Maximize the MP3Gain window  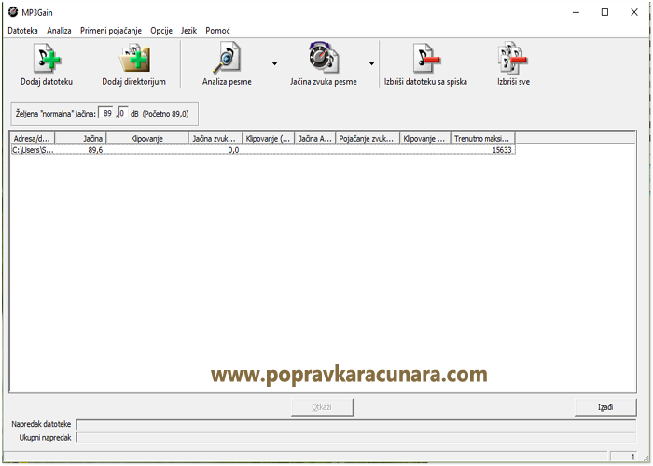pyautogui.click(x=604, y=12)
